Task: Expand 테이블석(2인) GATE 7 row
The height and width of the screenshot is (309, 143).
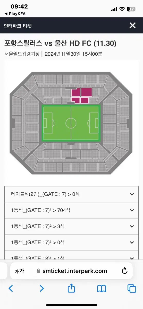Action: 71,194
